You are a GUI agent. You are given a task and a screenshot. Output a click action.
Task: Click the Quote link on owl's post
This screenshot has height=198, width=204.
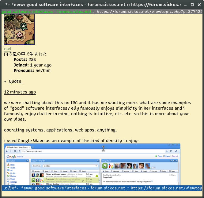click(x=15, y=81)
